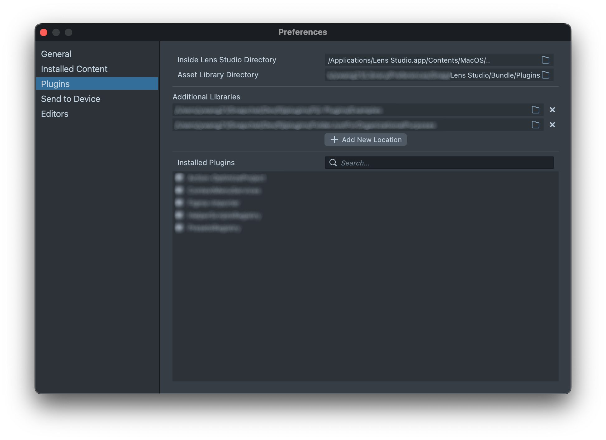Click the Inside Lens Studio Directory path field

coord(430,60)
